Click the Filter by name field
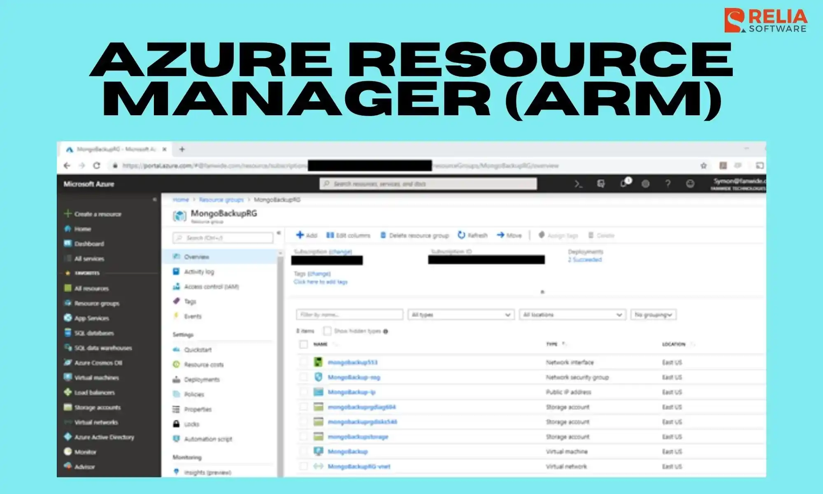 pos(349,315)
